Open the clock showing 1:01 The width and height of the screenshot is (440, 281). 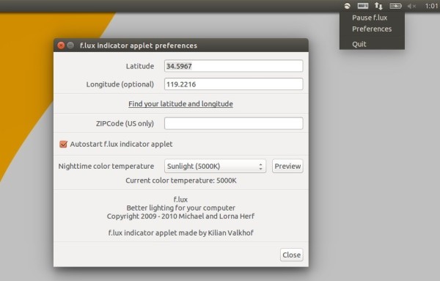tap(431, 6)
